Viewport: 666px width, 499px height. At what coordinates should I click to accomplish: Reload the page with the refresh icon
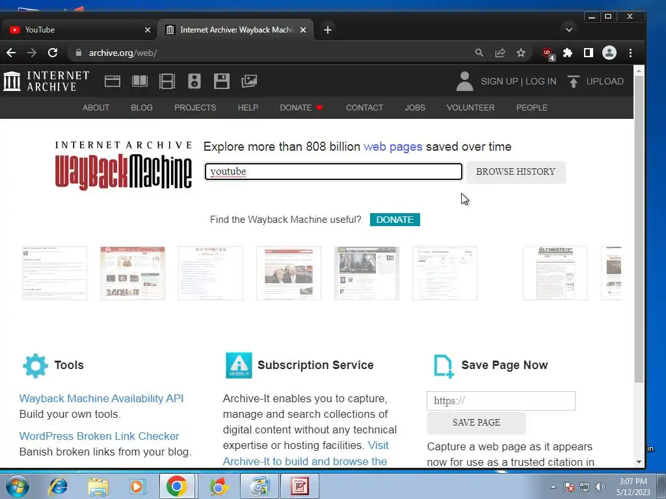[x=53, y=53]
